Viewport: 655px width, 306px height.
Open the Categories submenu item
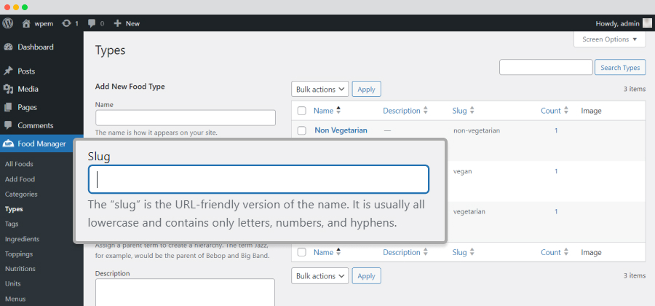21,194
